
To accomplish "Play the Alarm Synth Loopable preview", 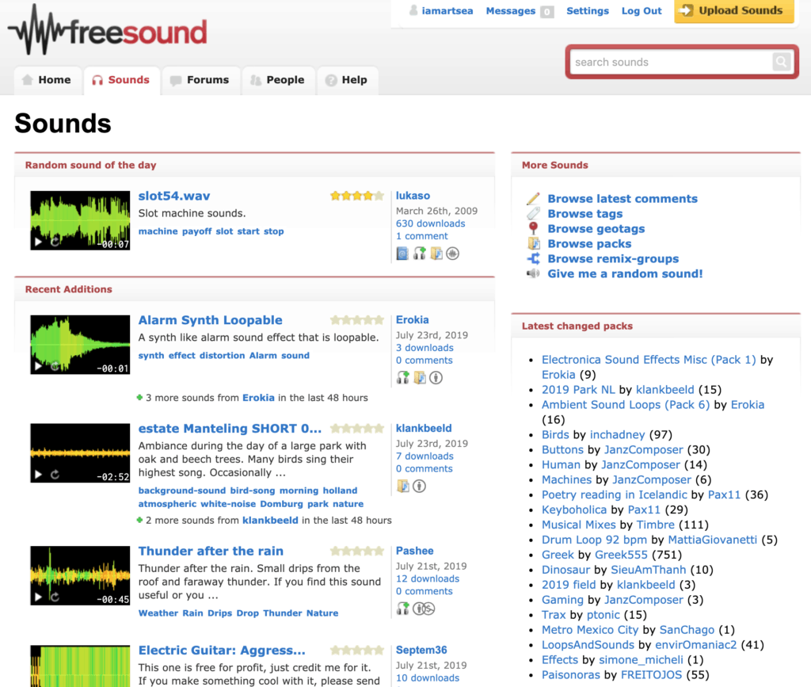I will click(x=38, y=366).
